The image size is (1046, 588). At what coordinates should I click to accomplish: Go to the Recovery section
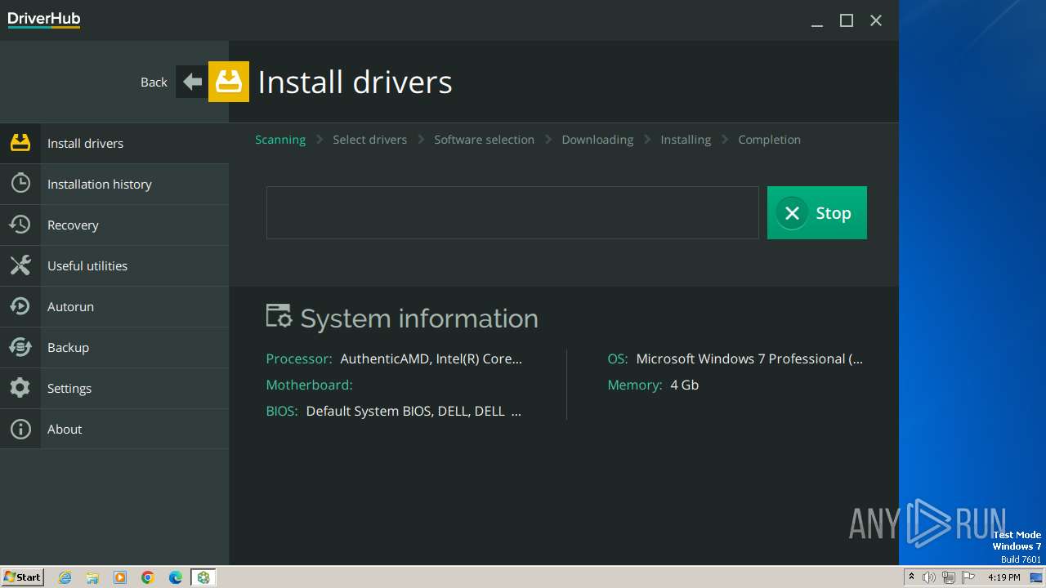tap(114, 225)
